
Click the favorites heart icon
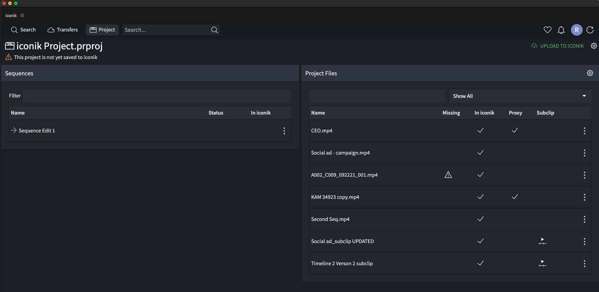point(548,30)
